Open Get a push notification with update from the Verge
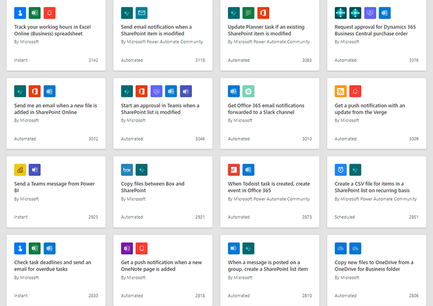The height and width of the screenshot is (306, 433). (370, 109)
